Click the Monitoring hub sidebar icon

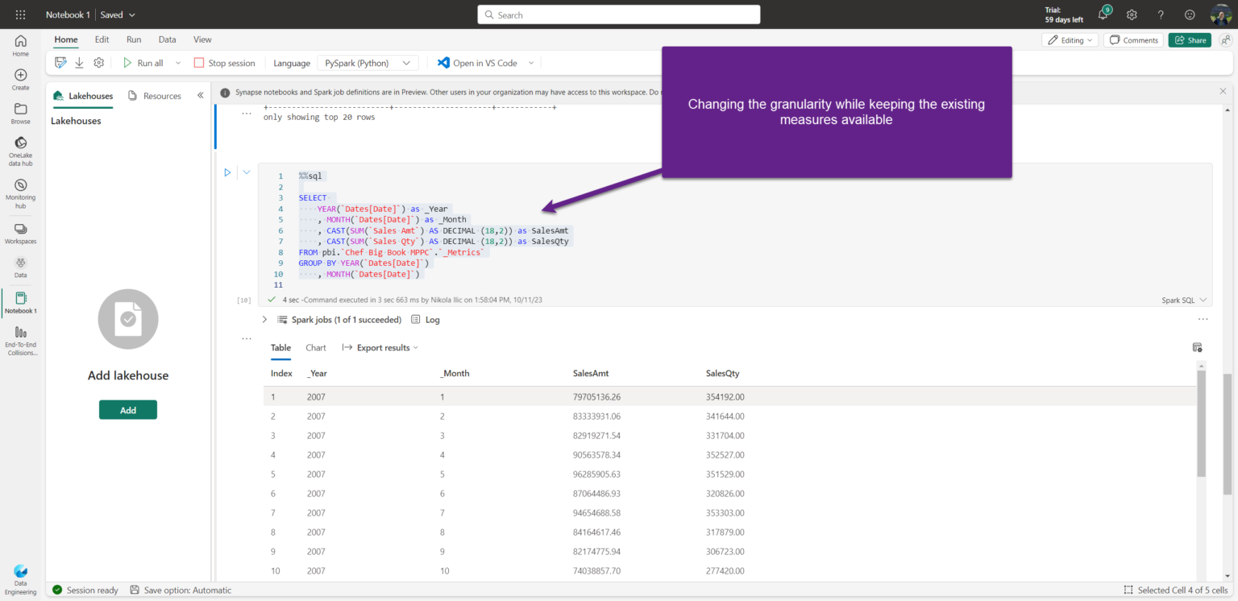[x=20, y=186]
